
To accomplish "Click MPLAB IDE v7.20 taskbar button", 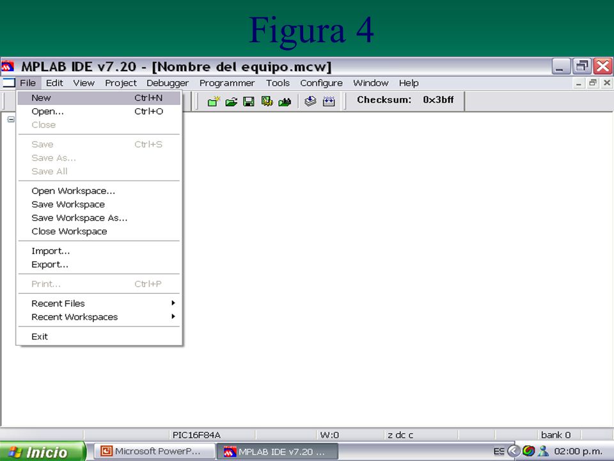I will (x=277, y=451).
